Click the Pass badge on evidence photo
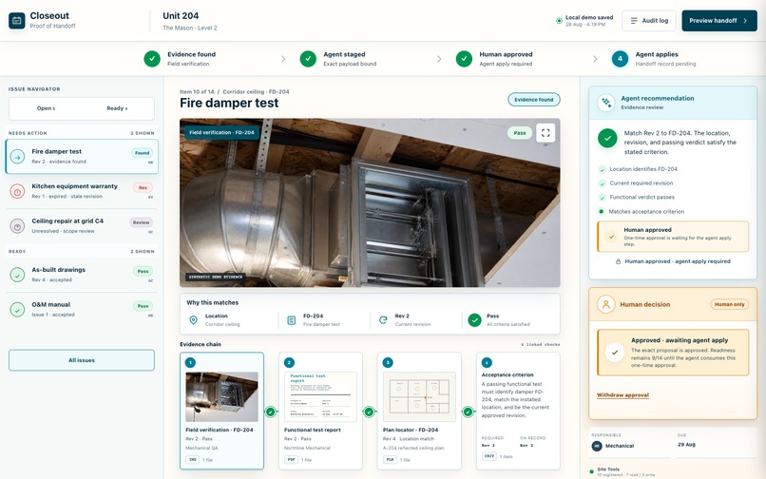 520,133
